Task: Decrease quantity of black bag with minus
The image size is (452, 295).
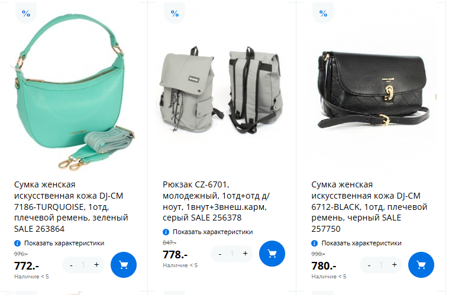Action: point(369,265)
